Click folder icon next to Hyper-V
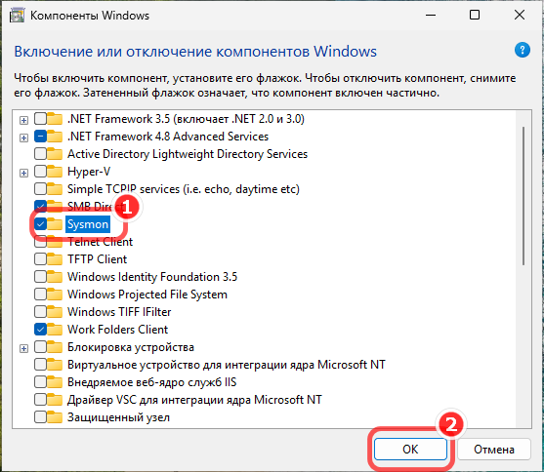 (x=55, y=172)
